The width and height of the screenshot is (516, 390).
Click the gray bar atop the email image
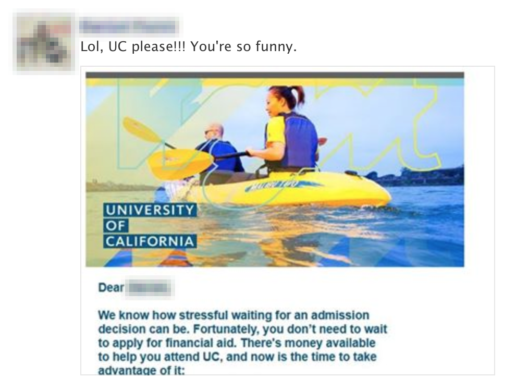pyautogui.click(x=275, y=75)
